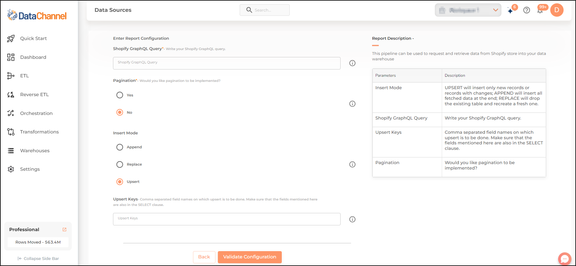
Task: Open the notifications bell
Action: [540, 11]
